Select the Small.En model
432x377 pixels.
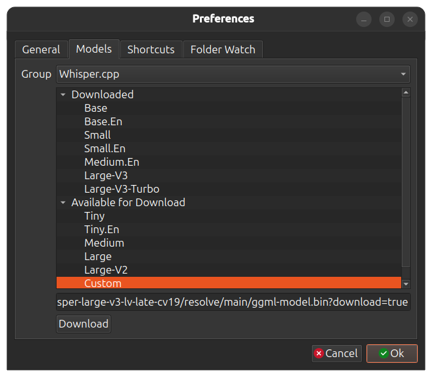(105, 148)
